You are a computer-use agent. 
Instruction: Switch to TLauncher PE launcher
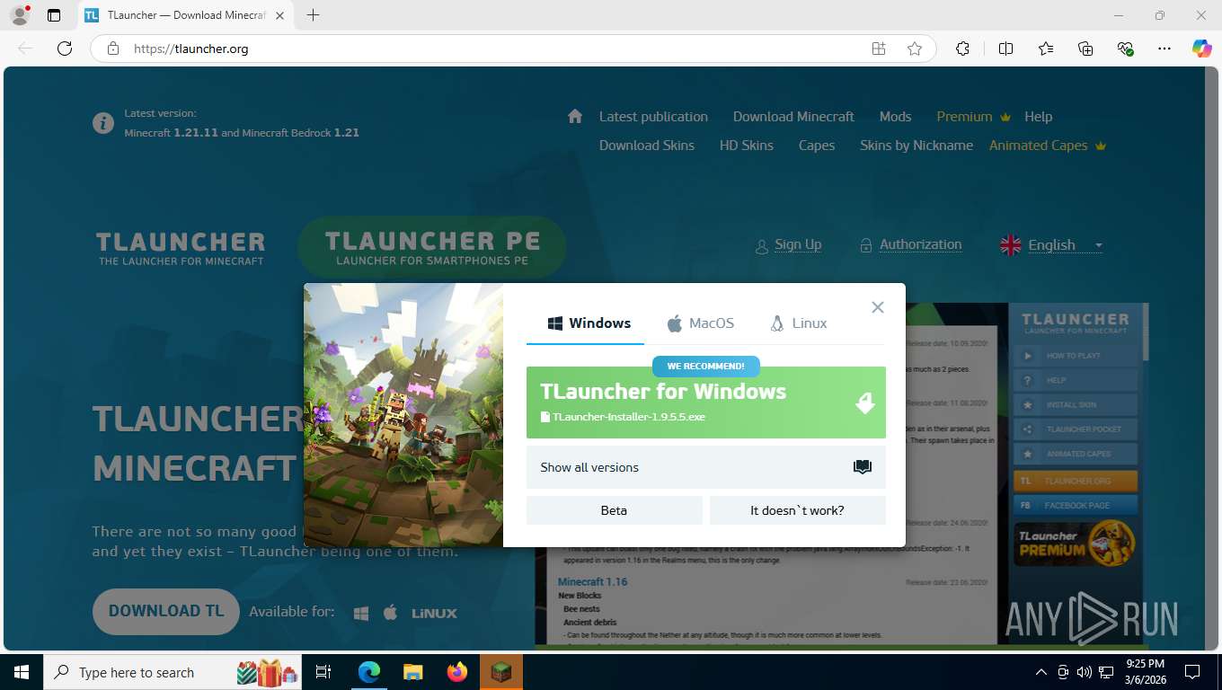tap(432, 247)
